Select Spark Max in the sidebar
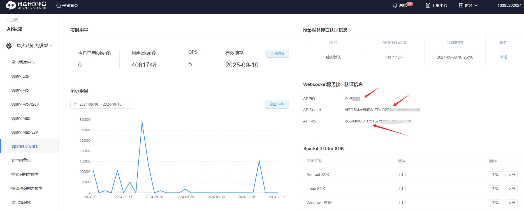This screenshot has width=524, height=211. tap(20, 118)
